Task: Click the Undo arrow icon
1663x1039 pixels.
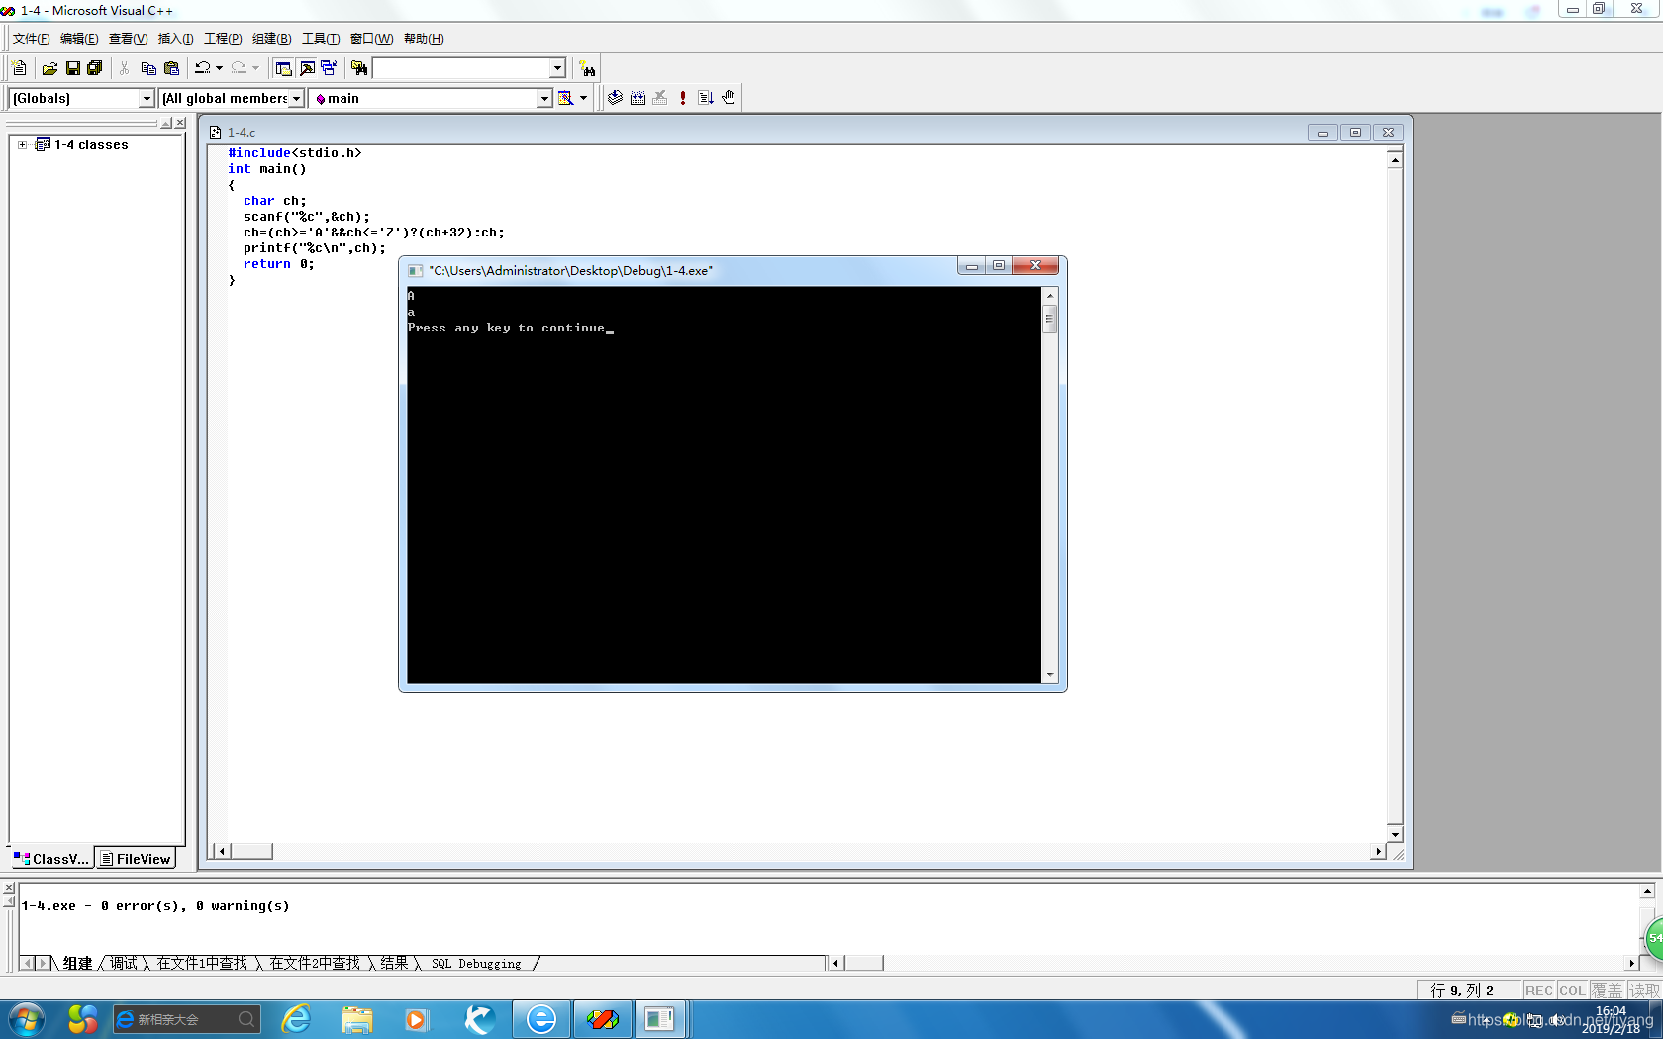Action: tap(202, 68)
